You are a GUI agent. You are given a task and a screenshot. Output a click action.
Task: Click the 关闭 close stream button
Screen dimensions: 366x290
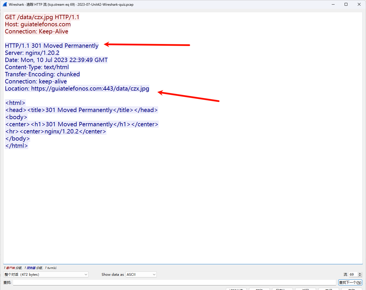(x=329, y=289)
